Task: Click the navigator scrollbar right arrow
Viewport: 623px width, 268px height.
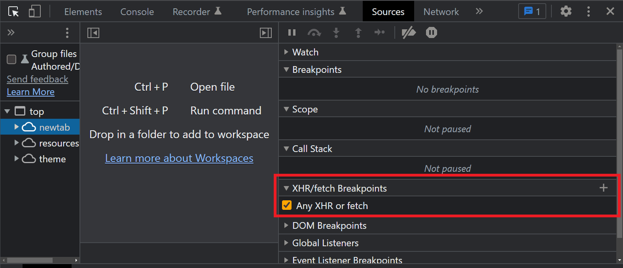Action: tap(76, 260)
